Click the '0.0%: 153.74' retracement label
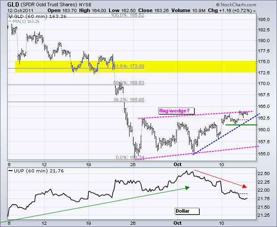 (130, 158)
